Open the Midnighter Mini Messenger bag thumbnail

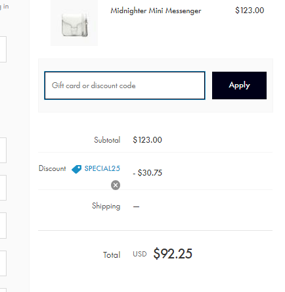(x=74, y=23)
